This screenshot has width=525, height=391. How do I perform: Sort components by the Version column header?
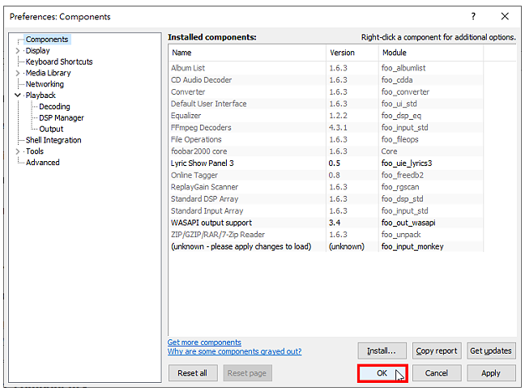click(x=352, y=53)
